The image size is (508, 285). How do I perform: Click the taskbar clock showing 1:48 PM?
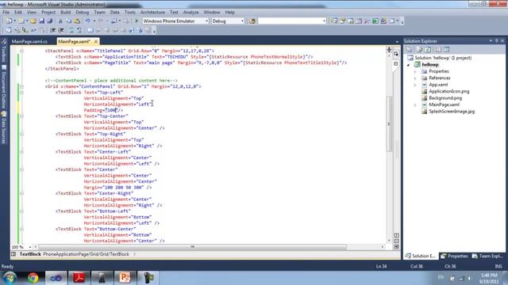(489, 278)
